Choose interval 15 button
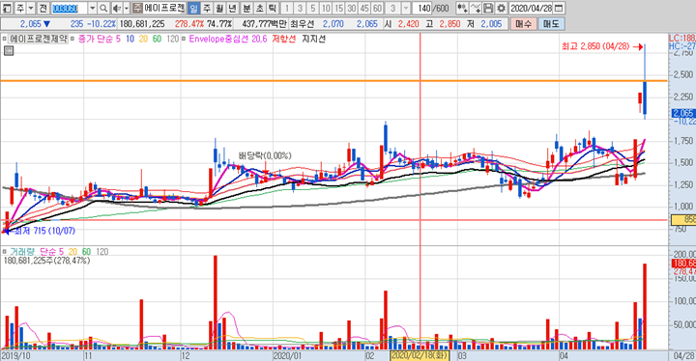 (x=338, y=8)
